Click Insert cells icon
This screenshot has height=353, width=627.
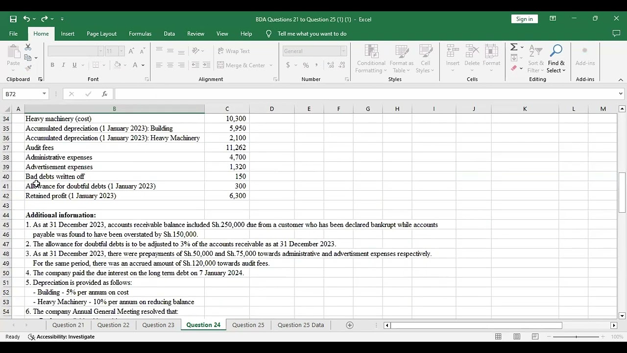[x=453, y=58]
